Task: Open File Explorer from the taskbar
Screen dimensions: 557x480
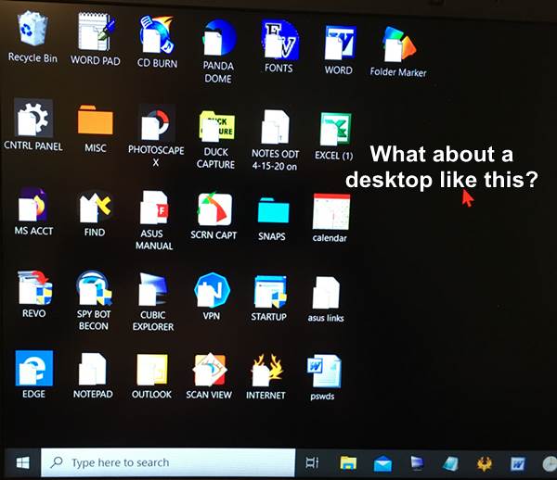Action: click(348, 463)
